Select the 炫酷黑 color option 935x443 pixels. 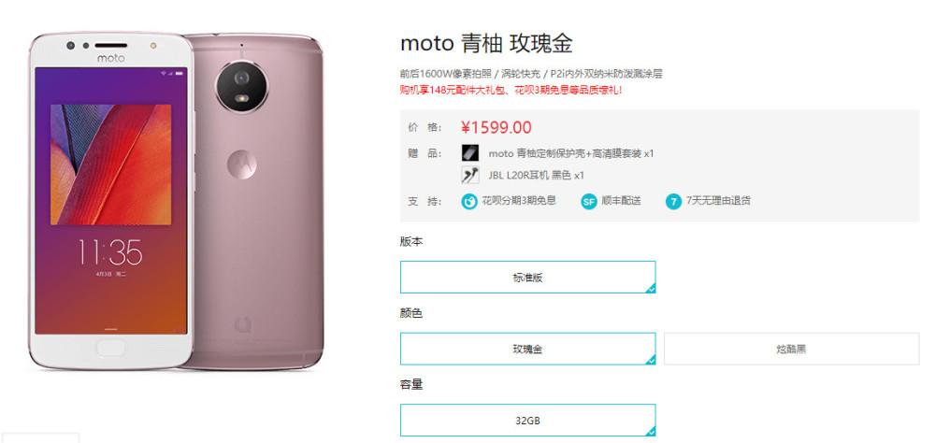point(791,349)
